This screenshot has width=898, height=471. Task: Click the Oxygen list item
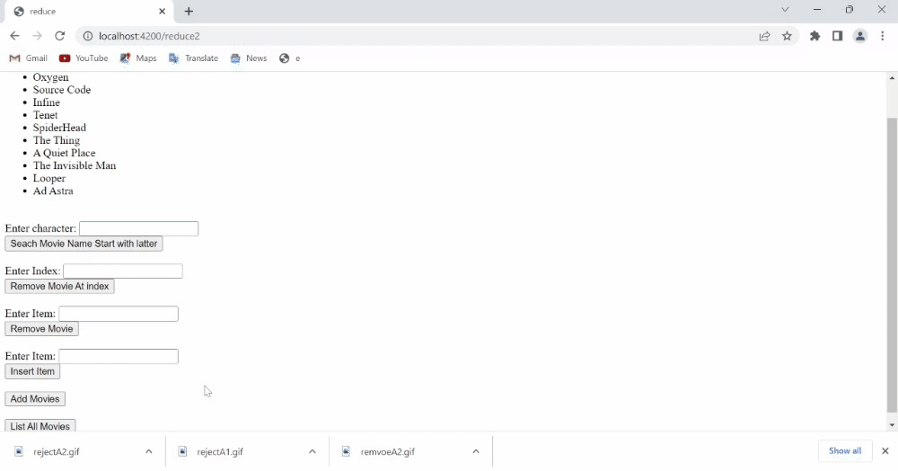(x=50, y=77)
